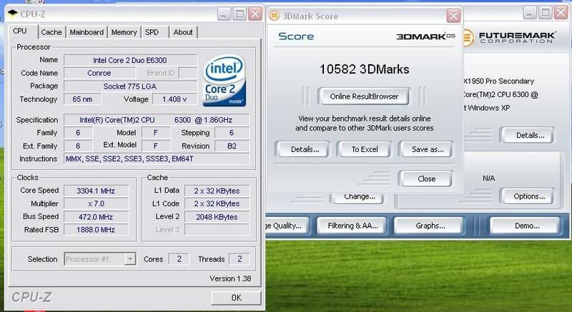The width and height of the screenshot is (572, 312).
Task: Click the CPU-Z title bar icon
Action: click(x=13, y=14)
